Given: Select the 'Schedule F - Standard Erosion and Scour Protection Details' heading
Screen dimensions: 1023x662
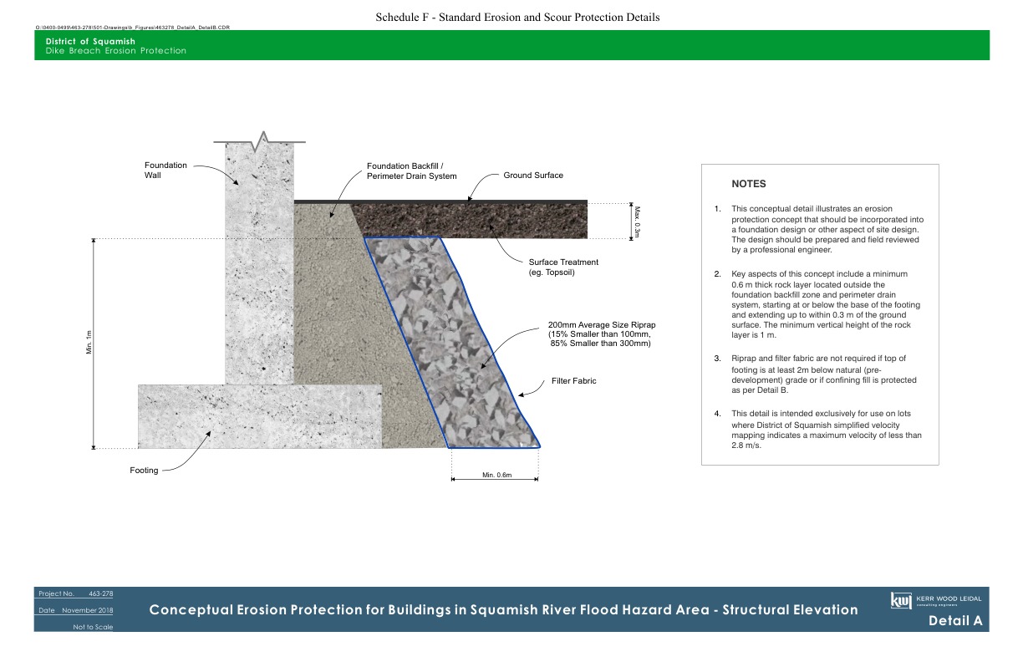Looking at the screenshot, I should click(x=517, y=17).
